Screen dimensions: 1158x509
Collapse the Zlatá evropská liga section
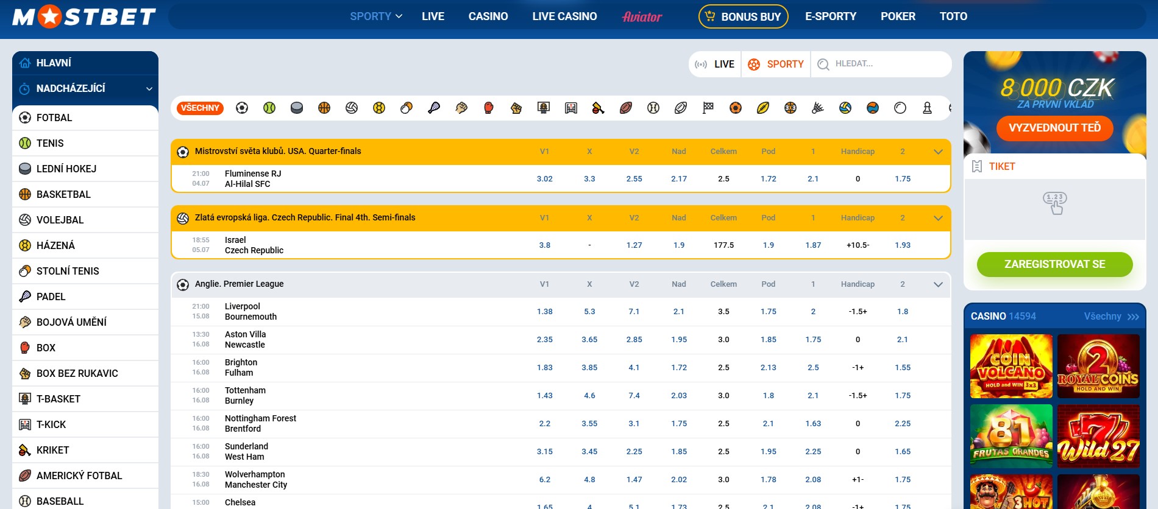(938, 218)
